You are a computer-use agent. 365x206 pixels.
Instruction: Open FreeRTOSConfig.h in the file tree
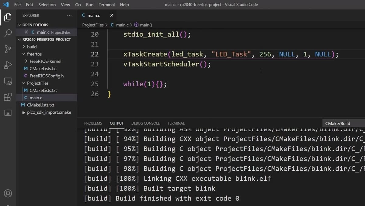(x=47, y=76)
